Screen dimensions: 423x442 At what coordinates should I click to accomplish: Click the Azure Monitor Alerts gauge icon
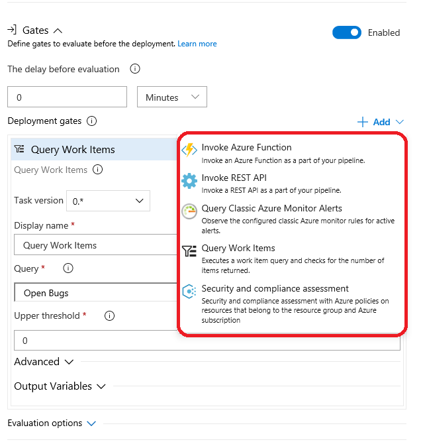pyautogui.click(x=189, y=211)
